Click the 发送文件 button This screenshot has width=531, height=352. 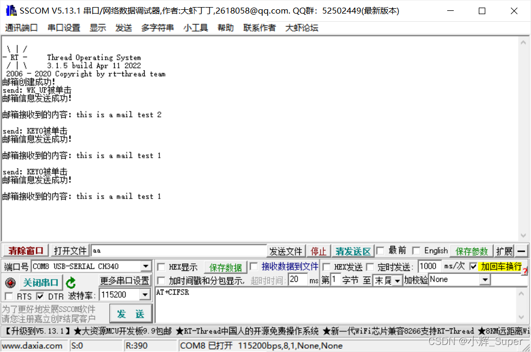pyautogui.click(x=286, y=251)
